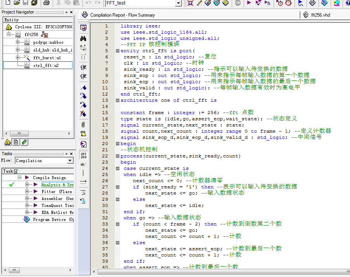The width and height of the screenshot is (350, 277).
Task: Click the Print icon in main toolbar
Action: 47,3
